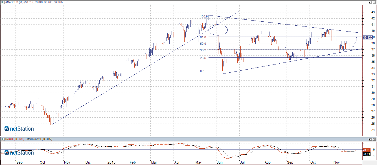
Task: Click the 42 price axis label
Action: pyautogui.click(x=373, y=18)
